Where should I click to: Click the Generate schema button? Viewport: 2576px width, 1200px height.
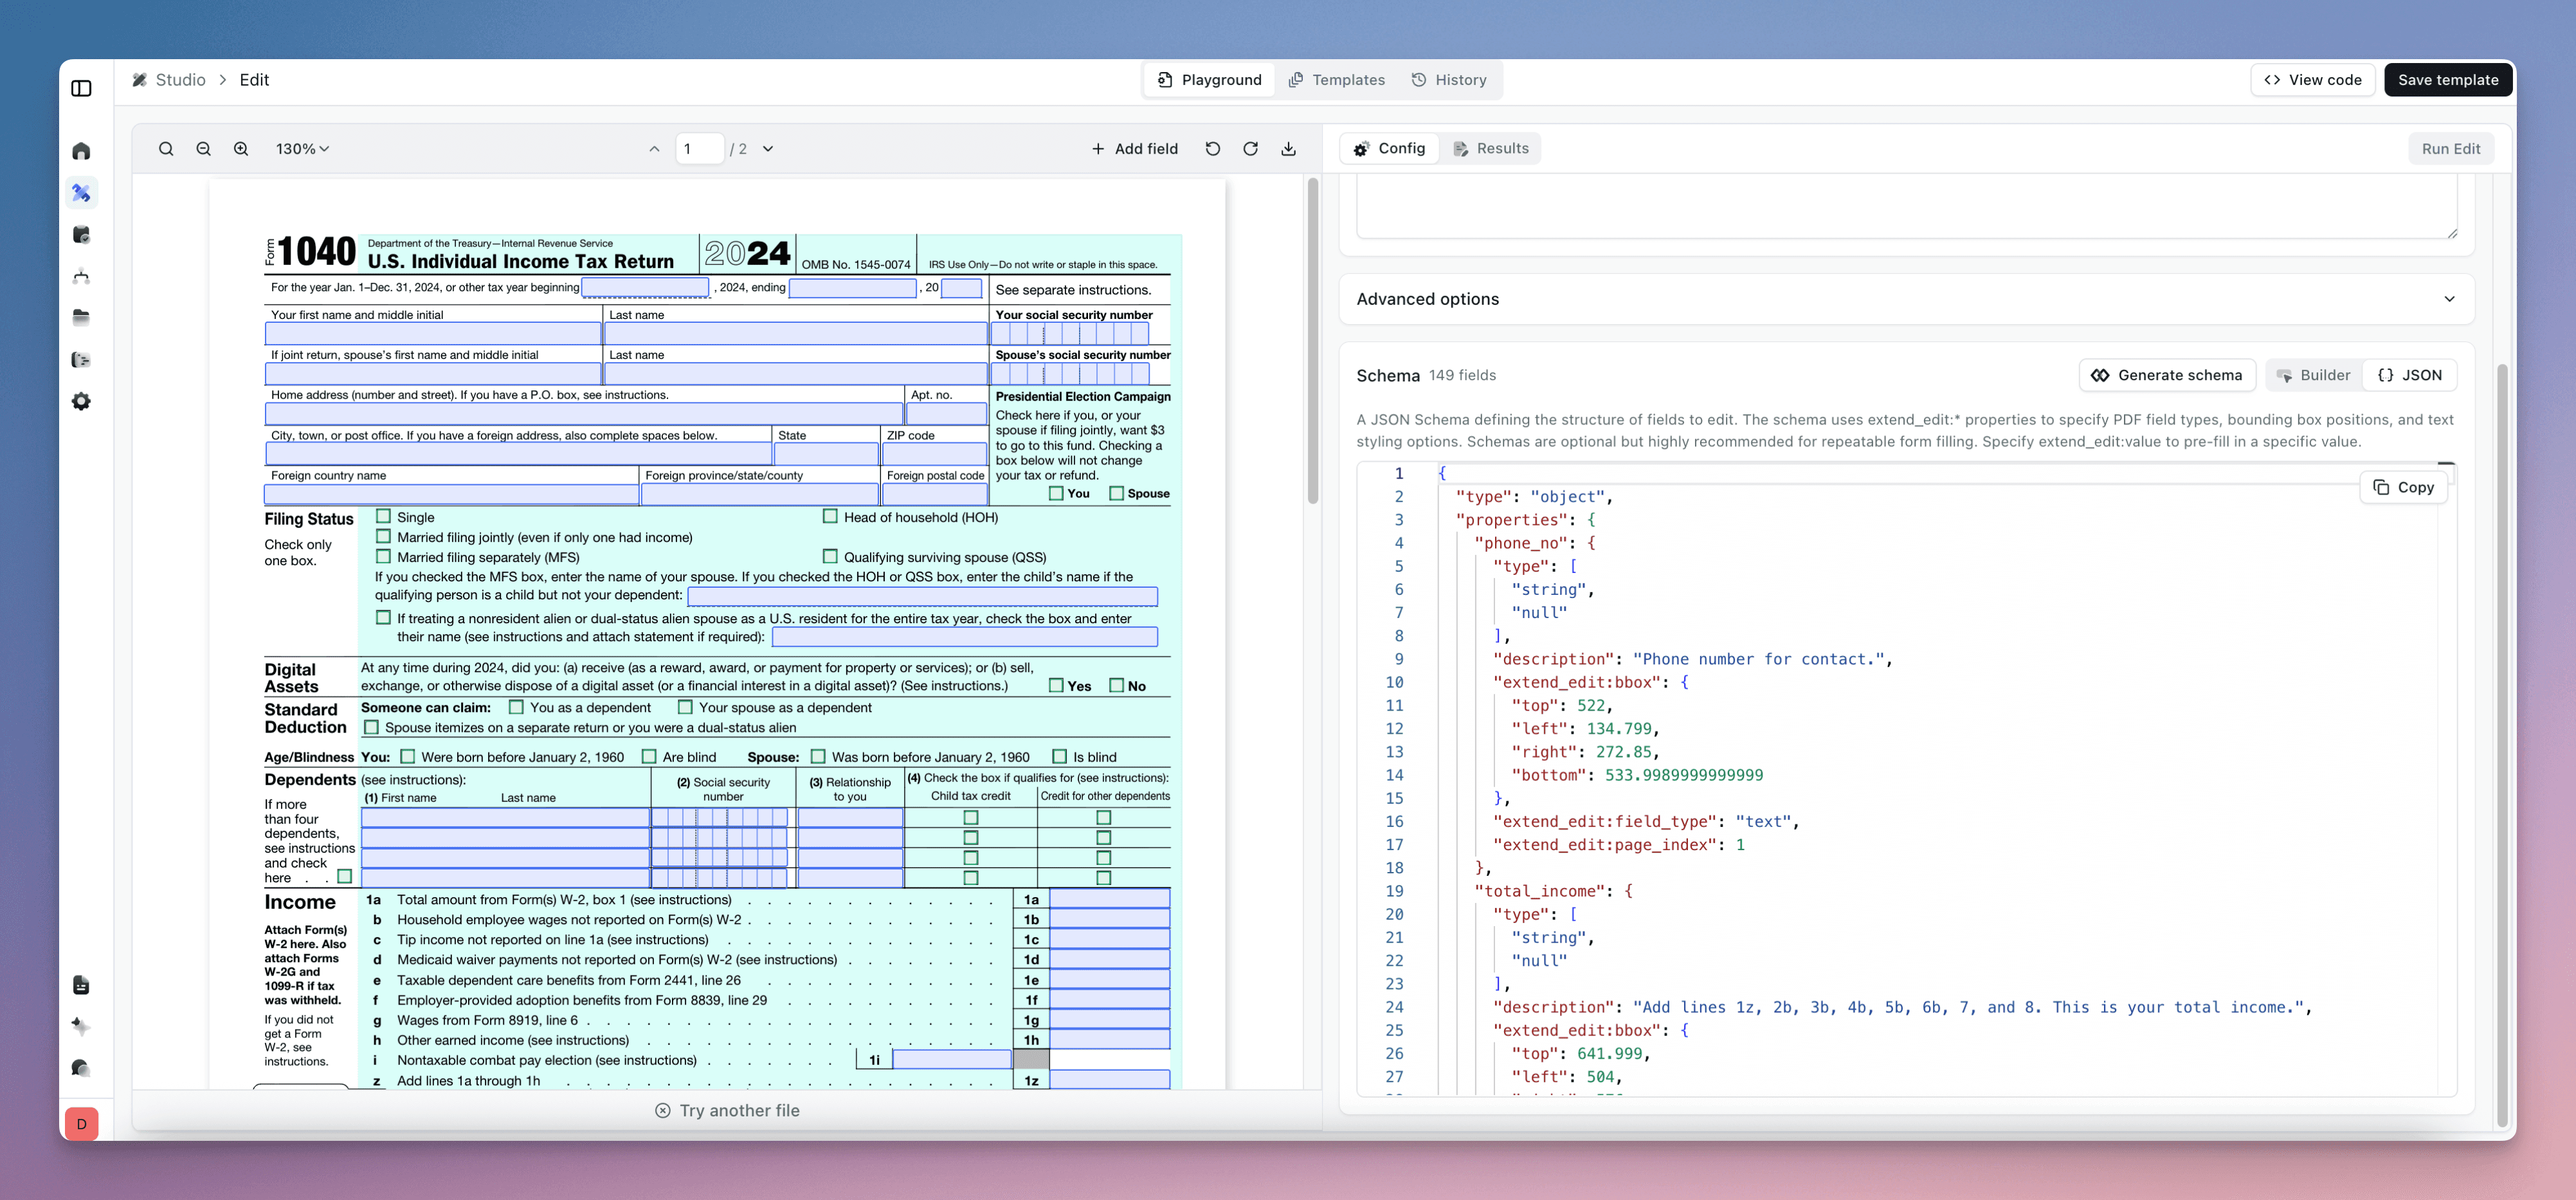(x=2167, y=375)
